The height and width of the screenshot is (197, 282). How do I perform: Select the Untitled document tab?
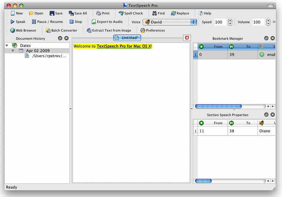[x=127, y=38]
